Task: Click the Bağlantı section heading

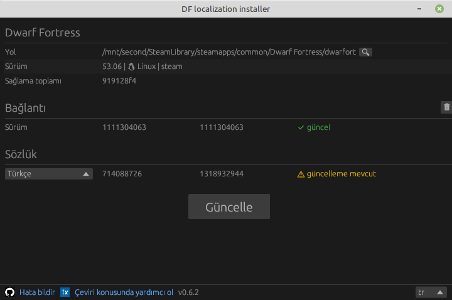Action: point(25,108)
